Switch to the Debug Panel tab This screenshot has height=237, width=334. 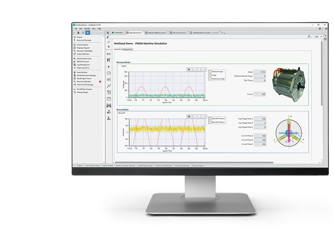pyautogui.click(x=128, y=49)
